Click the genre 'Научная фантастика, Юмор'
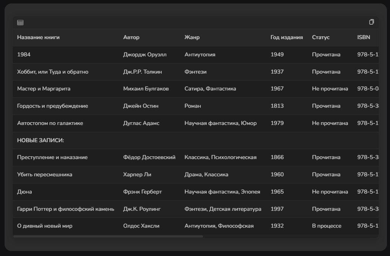Viewport: 390px width, 256px height. (x=221, y=123)
